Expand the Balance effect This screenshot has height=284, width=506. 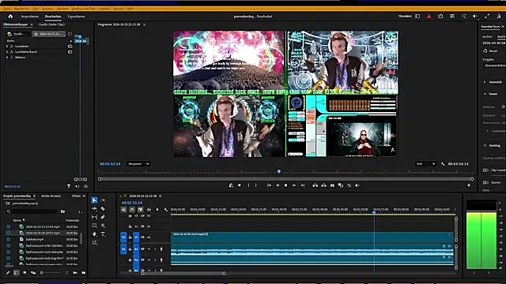click(x=7, y=58)
